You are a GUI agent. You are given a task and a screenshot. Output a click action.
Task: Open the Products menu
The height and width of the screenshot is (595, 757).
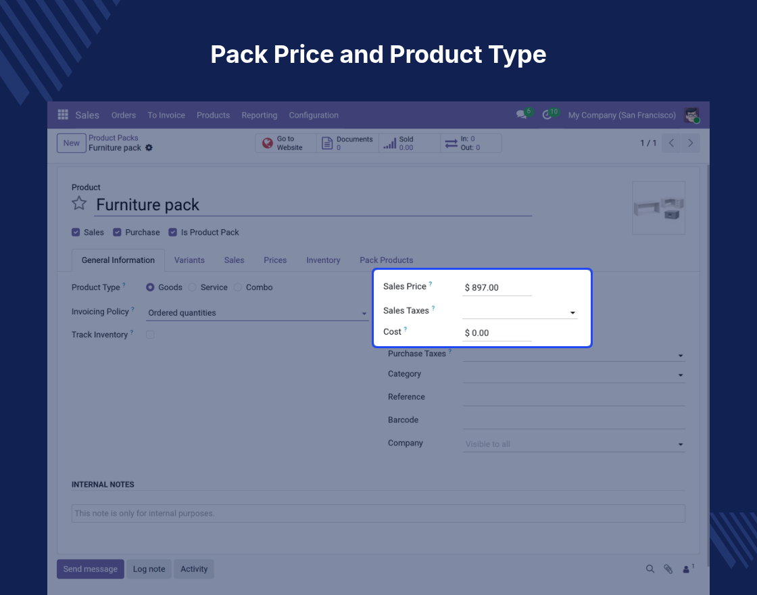(x=213, y=115)
